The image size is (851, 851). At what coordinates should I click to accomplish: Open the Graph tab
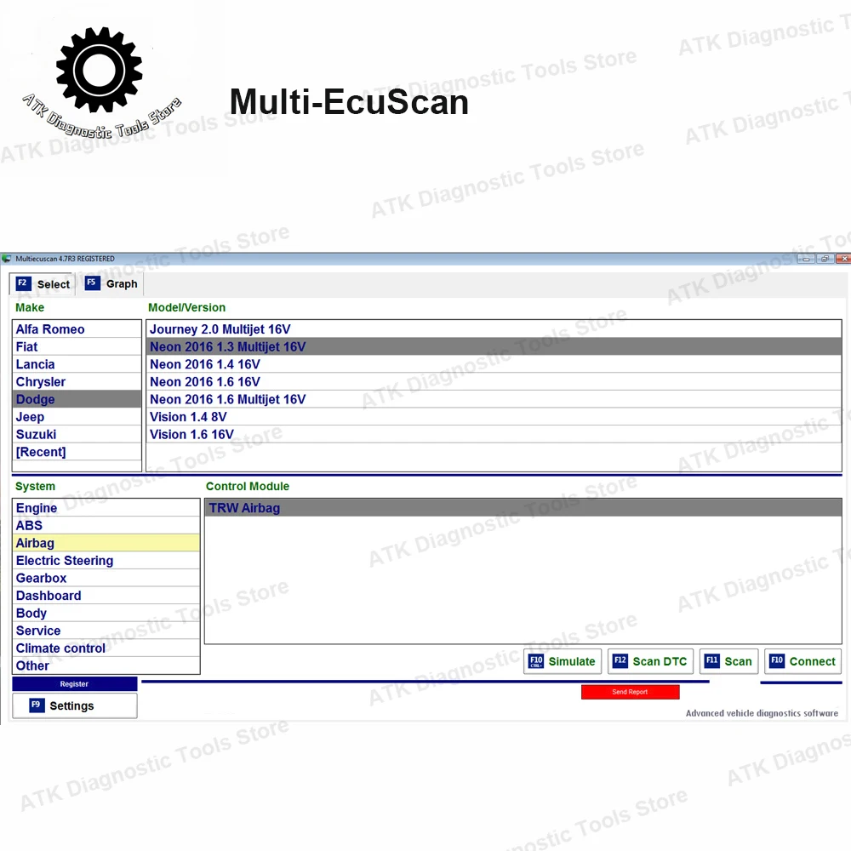tap(111, 283)
